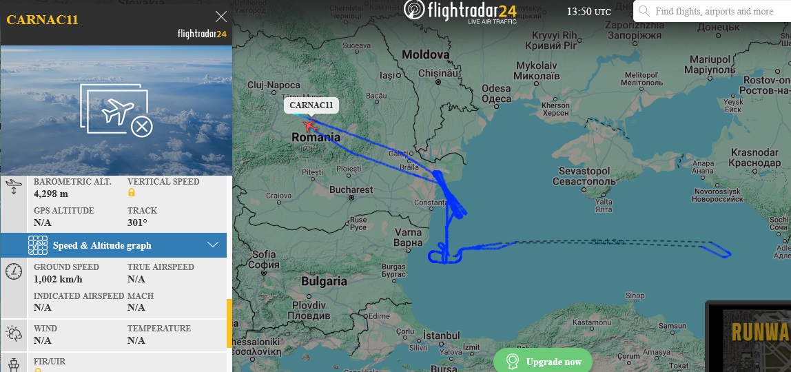Click the red CARNAC11 aircraft icon on map
The width and height of the screenshot is (791, 372).
(x=310, y=125)
